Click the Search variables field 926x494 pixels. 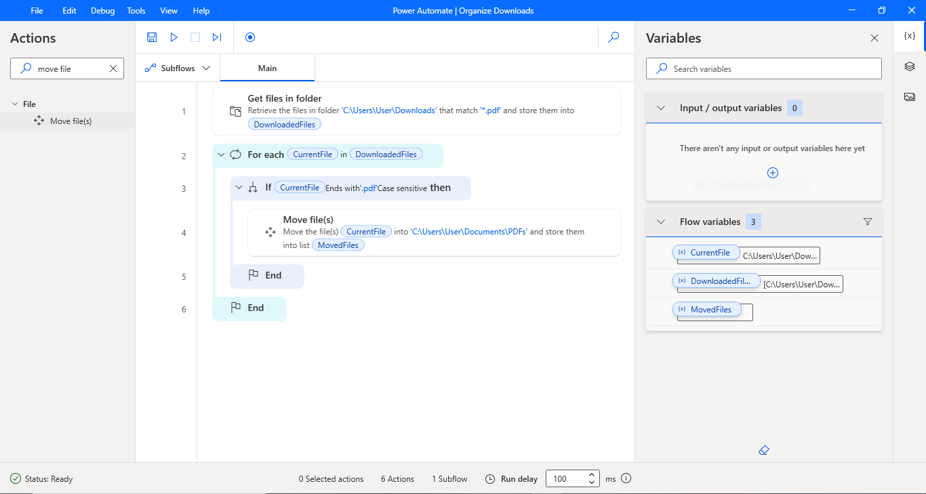point(764,68)
